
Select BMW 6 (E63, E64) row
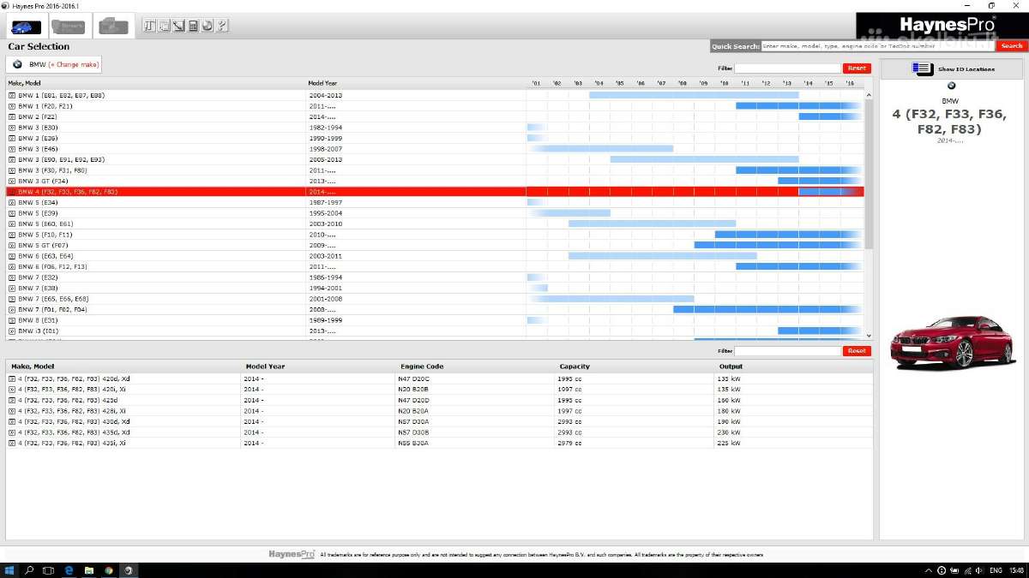435,256
